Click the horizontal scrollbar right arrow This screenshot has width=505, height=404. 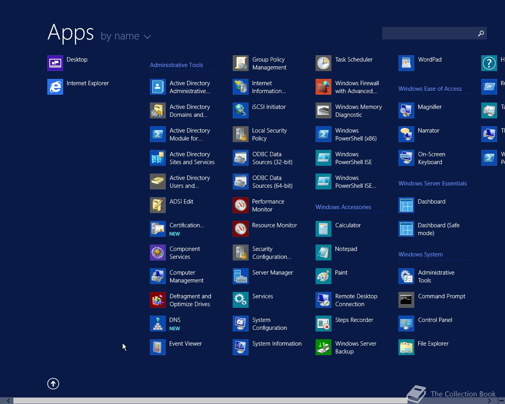point(490,401)
